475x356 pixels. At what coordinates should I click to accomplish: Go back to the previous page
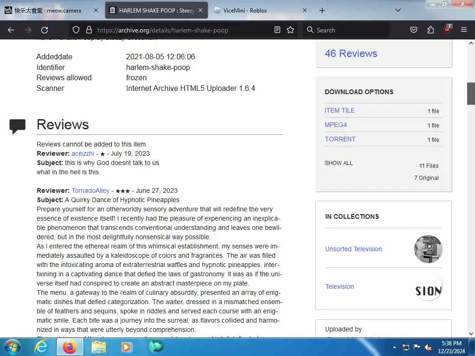pos(11,30)
